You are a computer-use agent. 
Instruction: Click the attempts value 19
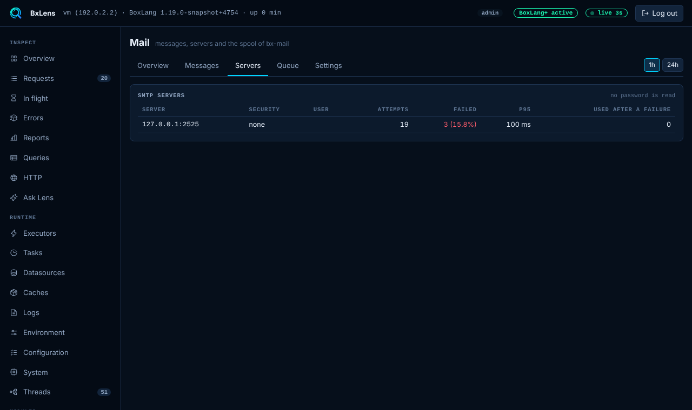tap(404, 124)
